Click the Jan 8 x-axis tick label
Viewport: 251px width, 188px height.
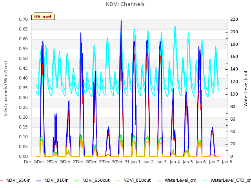[x=227, y=162]
